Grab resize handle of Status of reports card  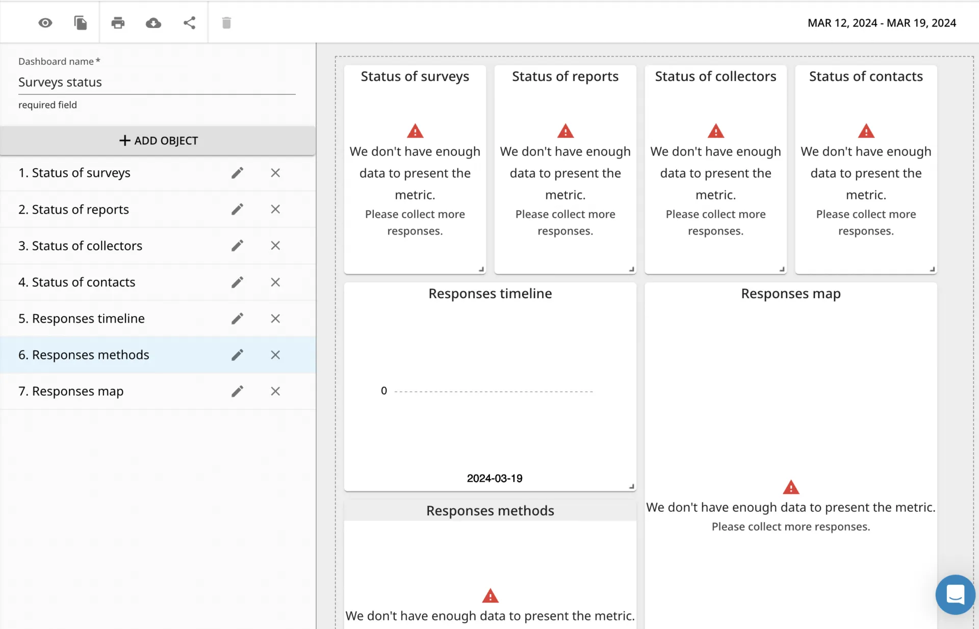tap(632, 269)
